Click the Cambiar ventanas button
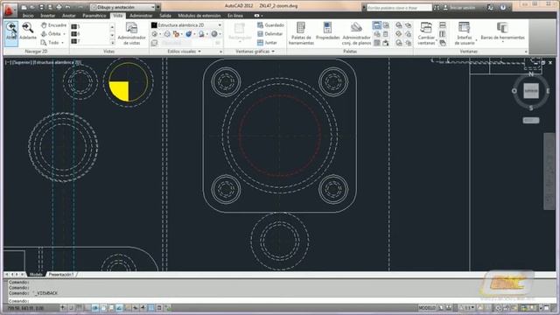 (426, 33)
